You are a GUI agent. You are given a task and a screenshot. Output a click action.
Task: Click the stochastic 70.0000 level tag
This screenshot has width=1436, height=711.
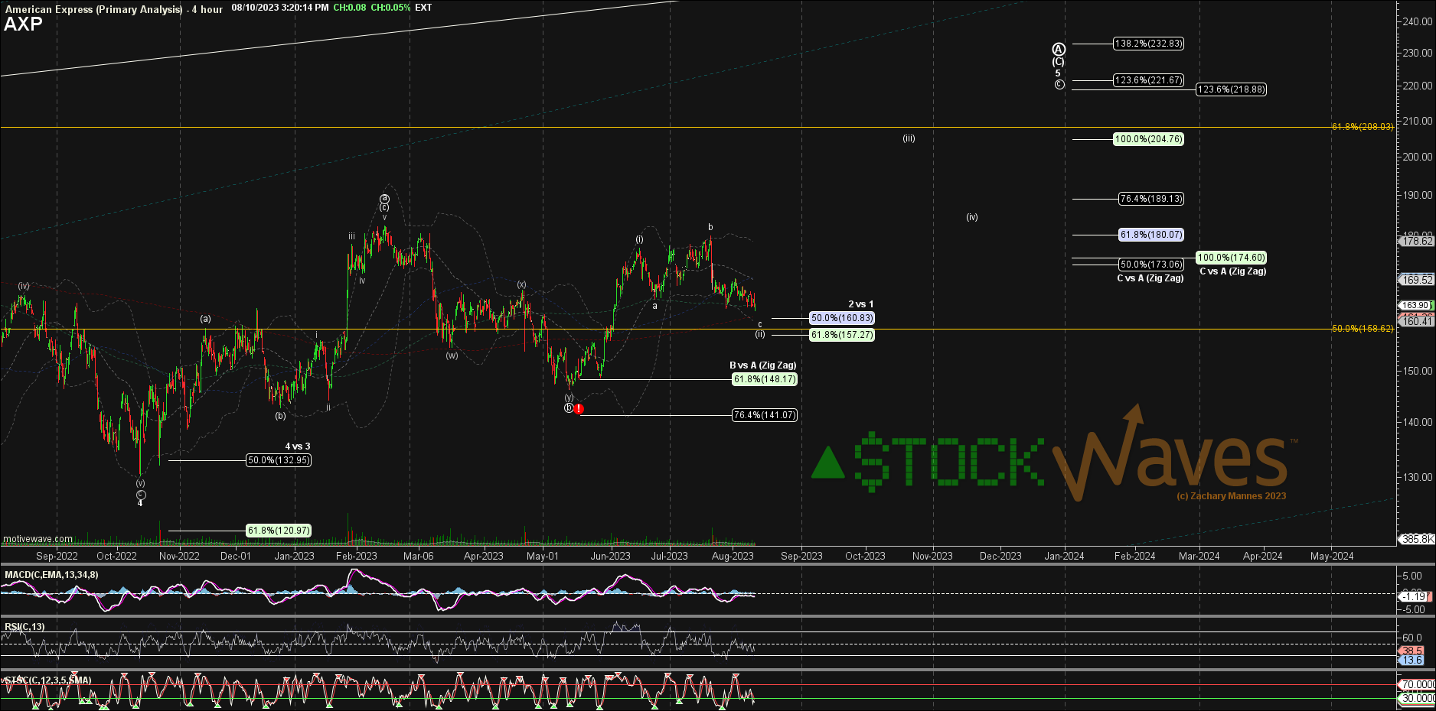[1418, 684]
